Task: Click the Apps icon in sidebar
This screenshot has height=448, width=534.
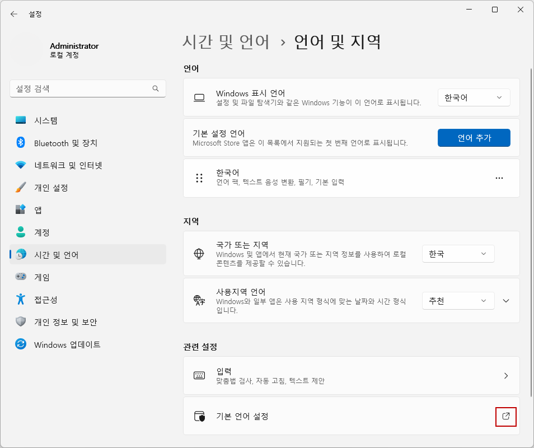Action: (21, 209)
